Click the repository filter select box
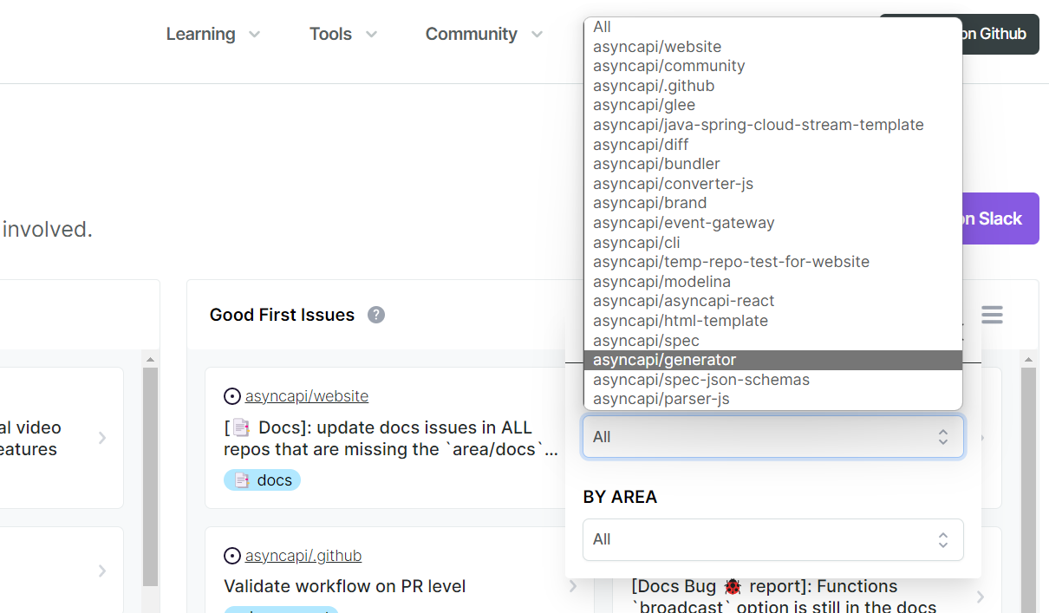Image resolution: width=1049 pixels, height=613 pixels. click(x=773, y=437)
